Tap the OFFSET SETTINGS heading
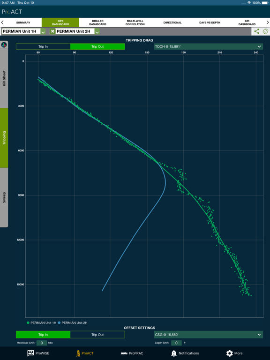This screenshot has height=360, width=270. point(139,328)
